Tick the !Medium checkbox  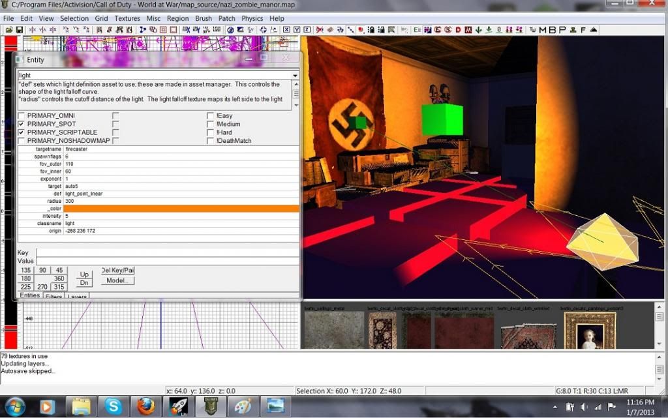point(210,124)
